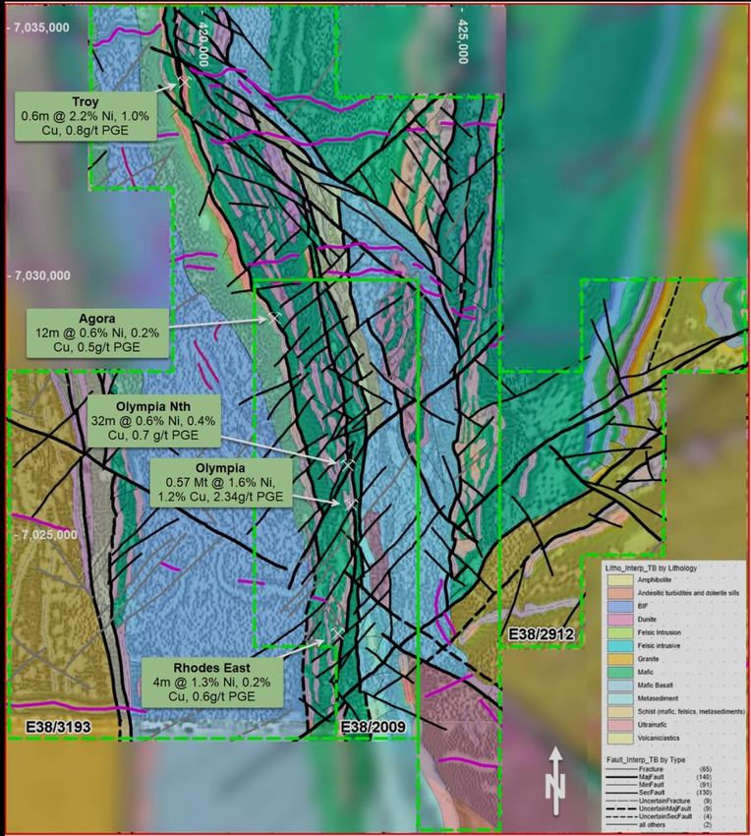Click the Olympia deposit mine symbol
Viewport: 751px width, 836px height.
pos(349,502)
